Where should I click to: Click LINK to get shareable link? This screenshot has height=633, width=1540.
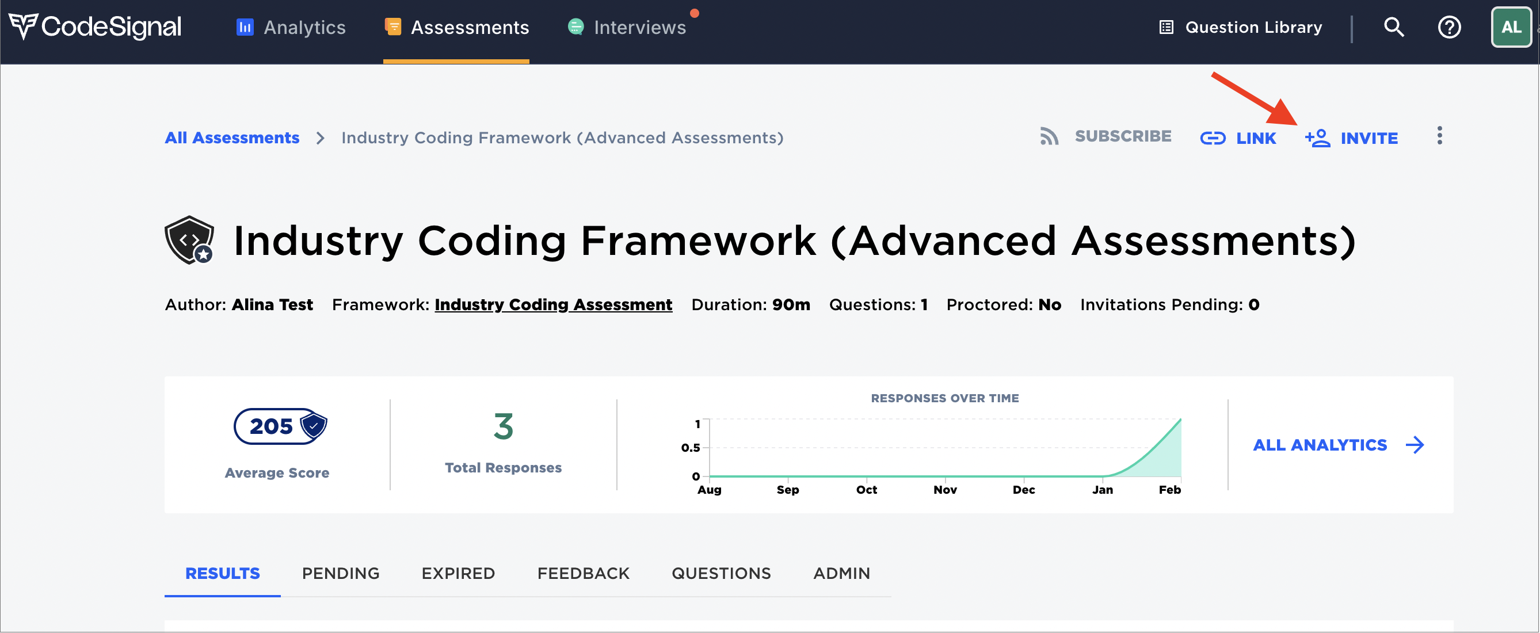tap(1238, 138)
